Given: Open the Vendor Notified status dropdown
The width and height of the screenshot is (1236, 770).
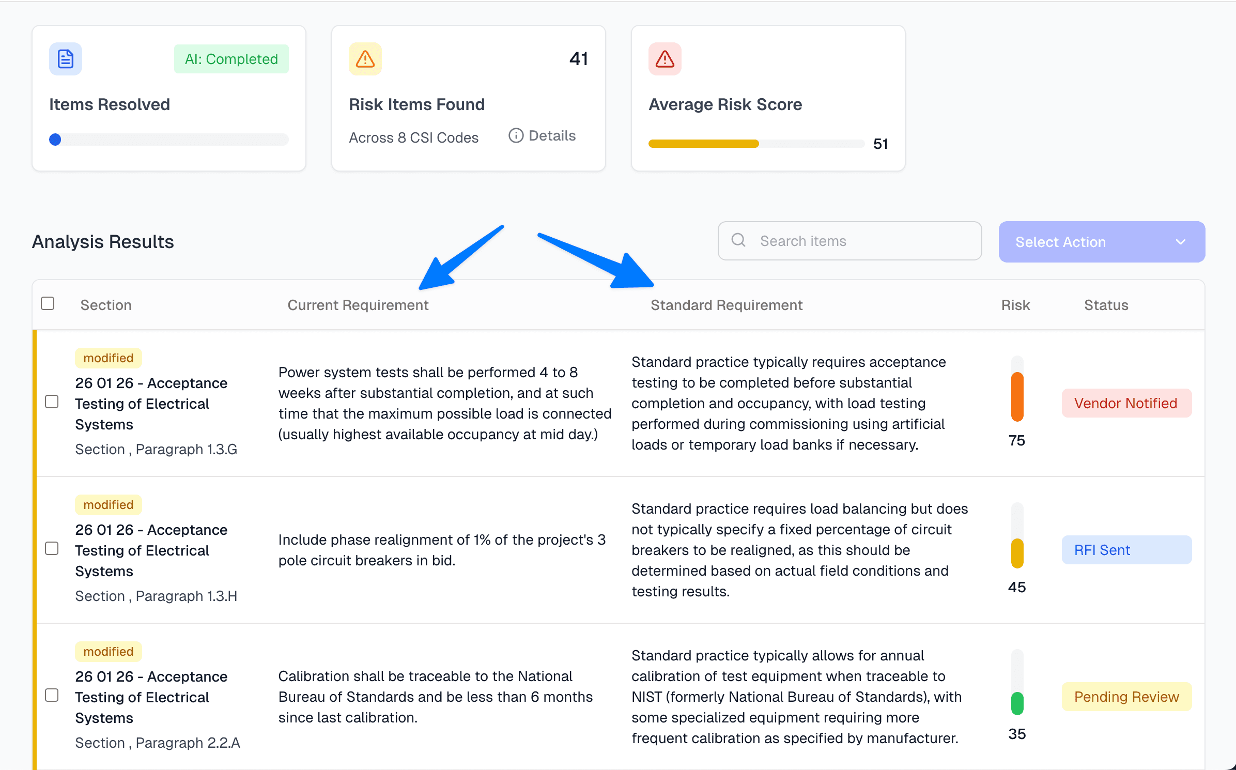Looking at the screenshot, I should [x=1126, y=403].
